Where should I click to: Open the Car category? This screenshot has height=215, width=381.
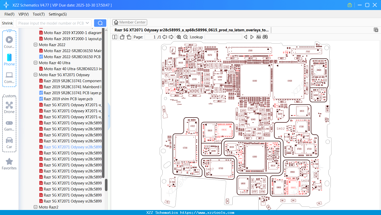click(x=9, y=143)
